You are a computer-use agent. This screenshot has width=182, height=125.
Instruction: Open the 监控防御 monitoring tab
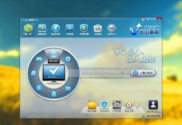coord(56,30)
